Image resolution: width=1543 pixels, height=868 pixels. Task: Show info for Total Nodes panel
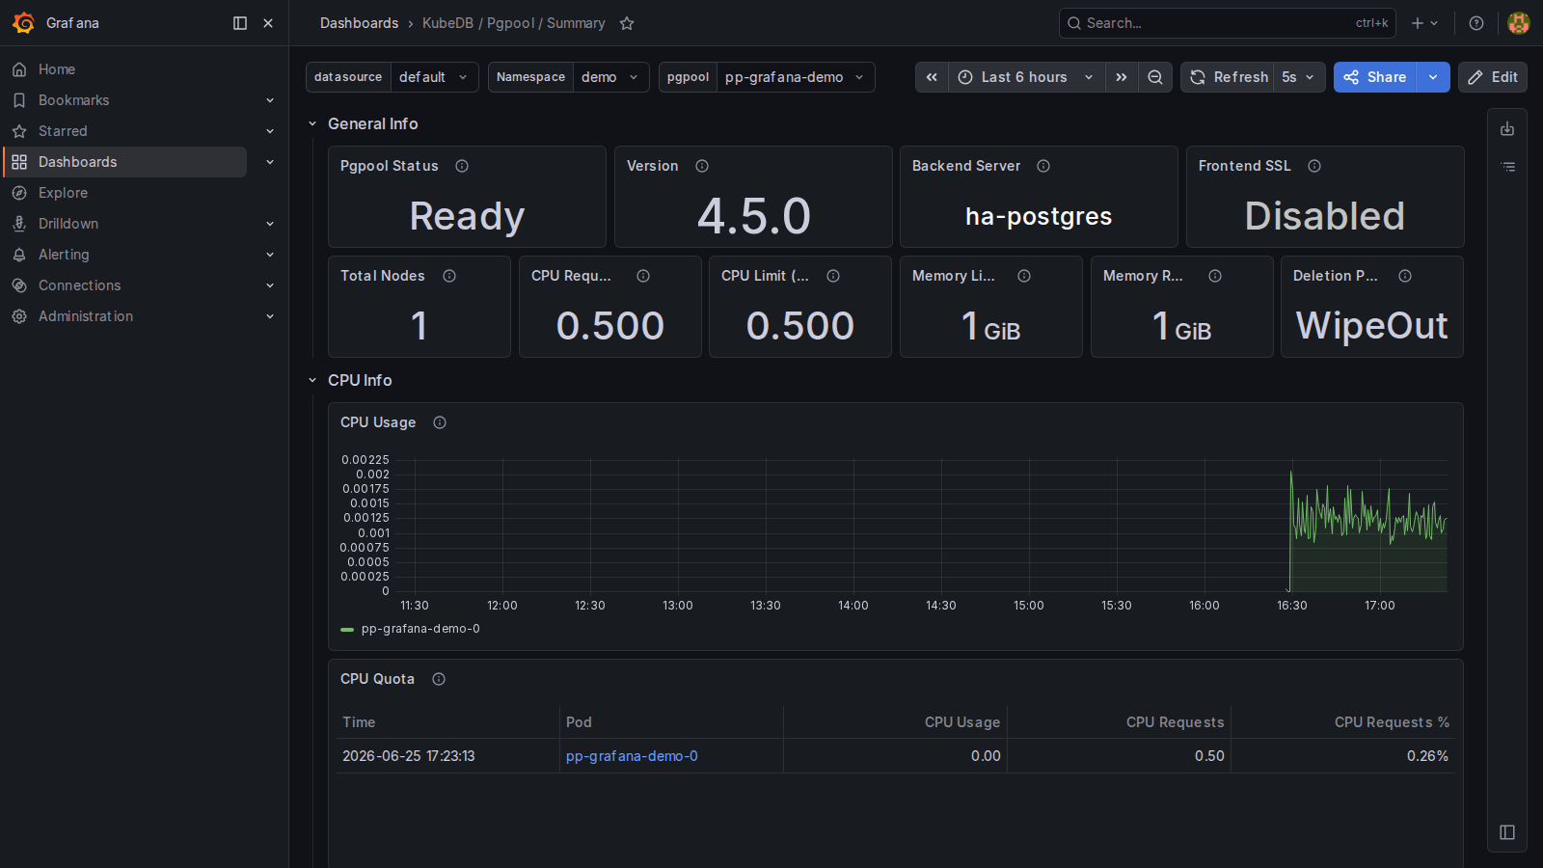[x=449, y=276]
